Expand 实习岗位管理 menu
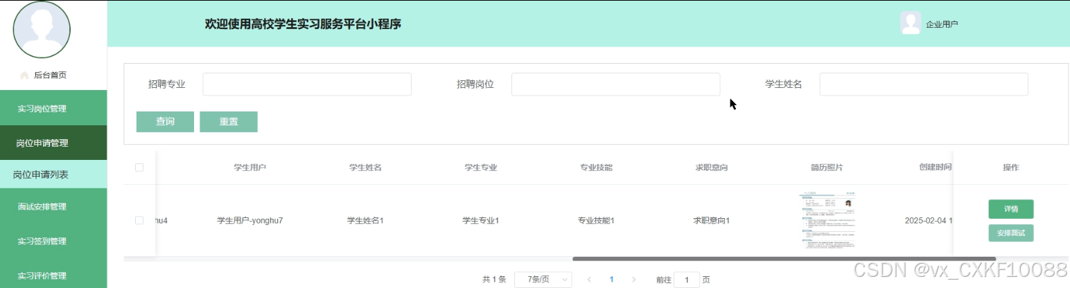Viewport: 1070px width, 288px height. click(x=53, y=108)
